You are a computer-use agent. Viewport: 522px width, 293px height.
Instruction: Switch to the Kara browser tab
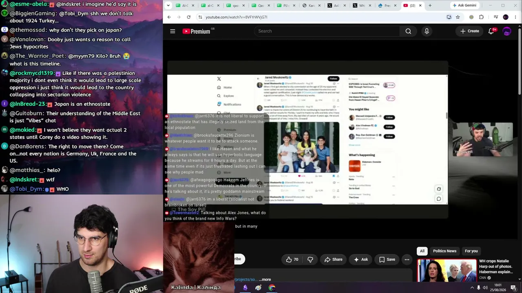312,5
